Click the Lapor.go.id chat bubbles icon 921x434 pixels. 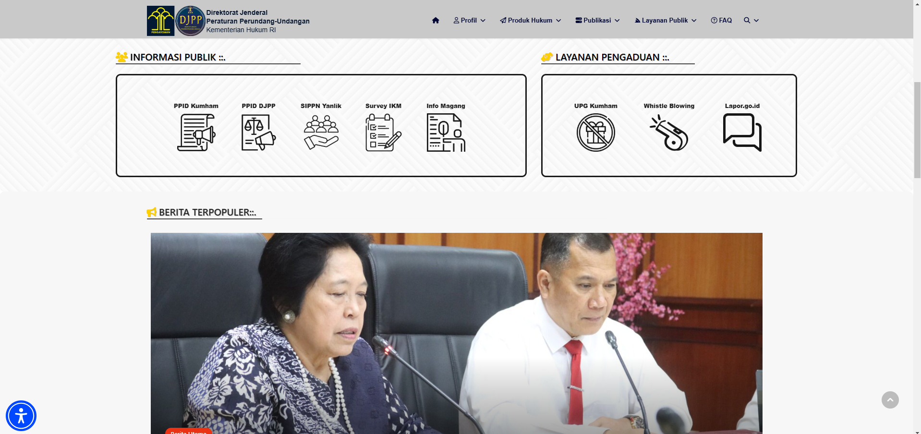click(x=742, y=133)
